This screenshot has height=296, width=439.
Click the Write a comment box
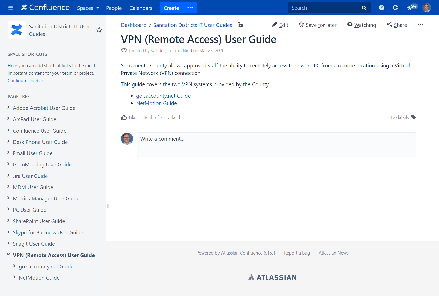click(x=276, y=145)
